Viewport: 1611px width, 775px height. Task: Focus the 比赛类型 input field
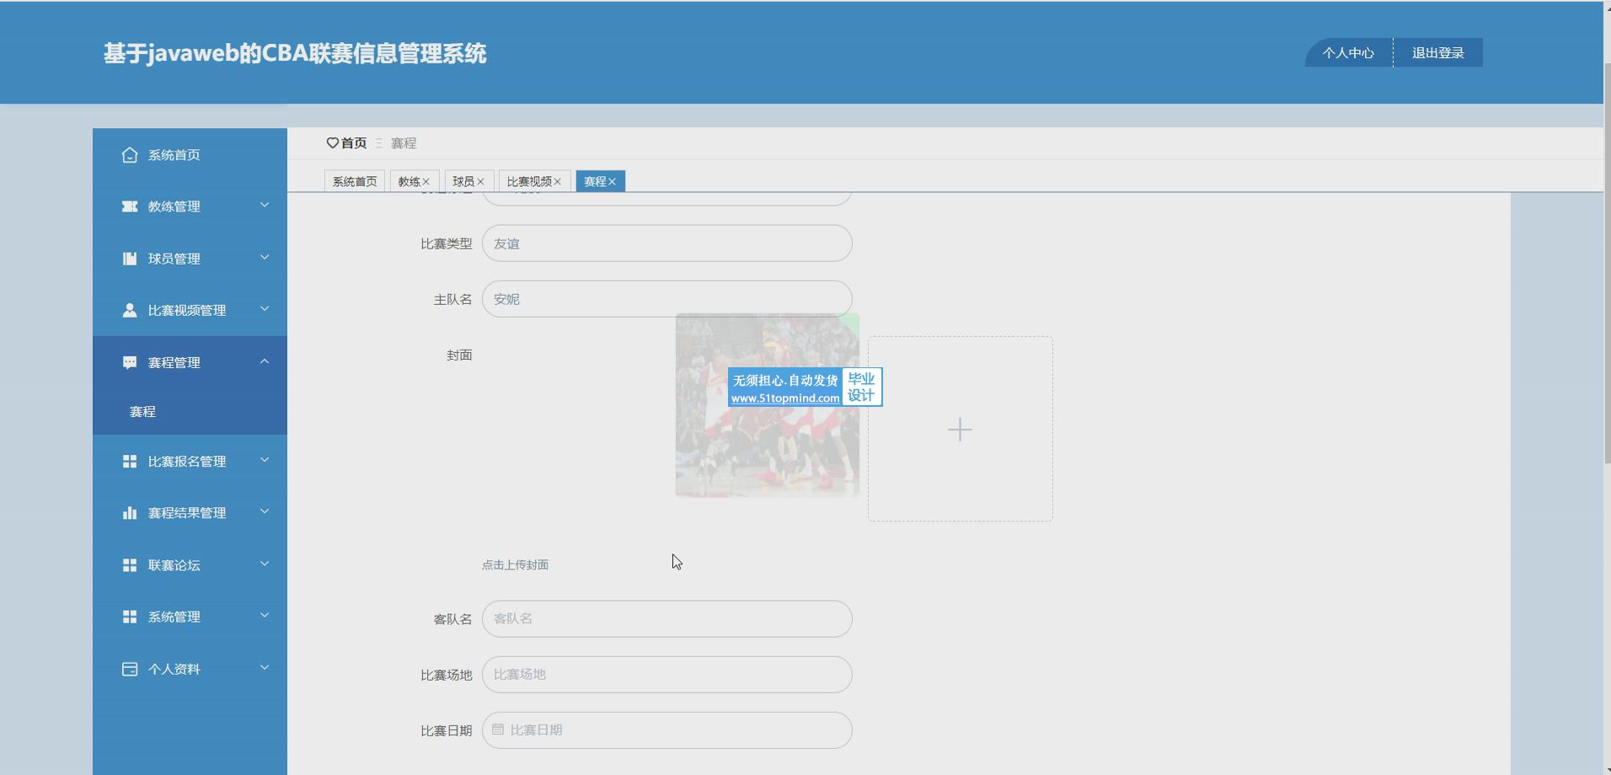coord(666,243)
